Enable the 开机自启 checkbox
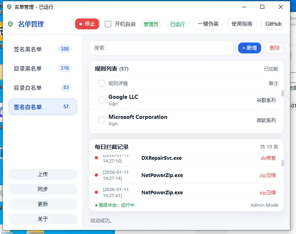Image resolution: width=296 pixels, height=234 pixels. pos(108,24)
